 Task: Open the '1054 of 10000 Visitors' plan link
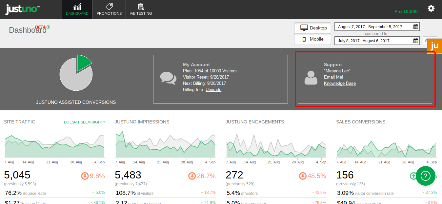point(215,71)
